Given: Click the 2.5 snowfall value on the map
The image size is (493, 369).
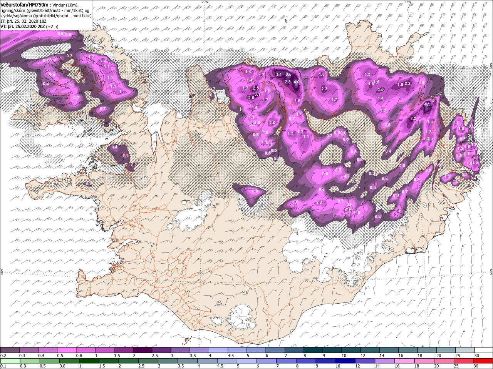Looking at the screenshot, I should click(x=255, y=88).
